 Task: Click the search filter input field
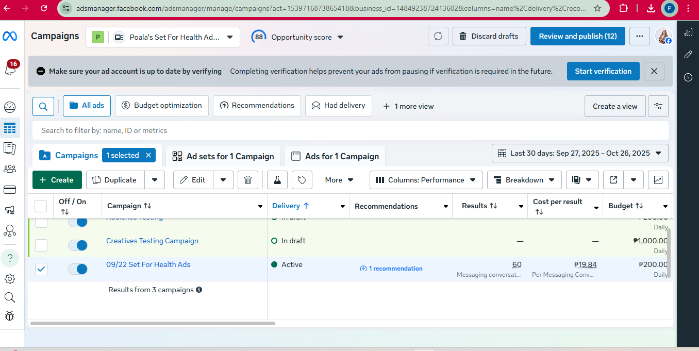click(x=351, y=130)
